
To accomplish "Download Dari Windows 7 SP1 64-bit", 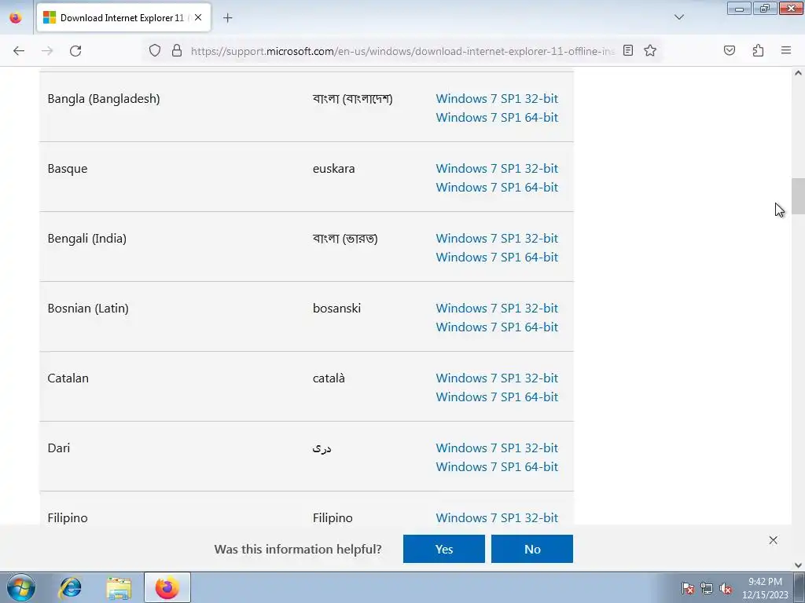I will (x=497, y=466).
